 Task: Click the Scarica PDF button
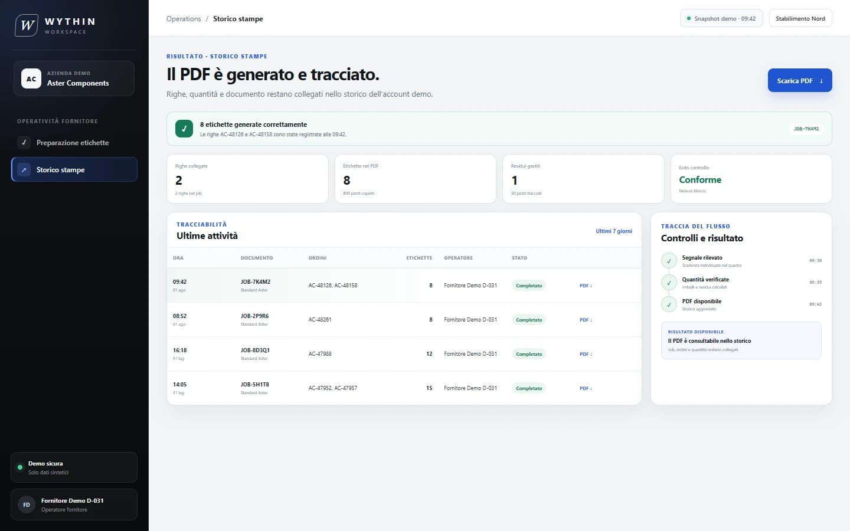800,80
